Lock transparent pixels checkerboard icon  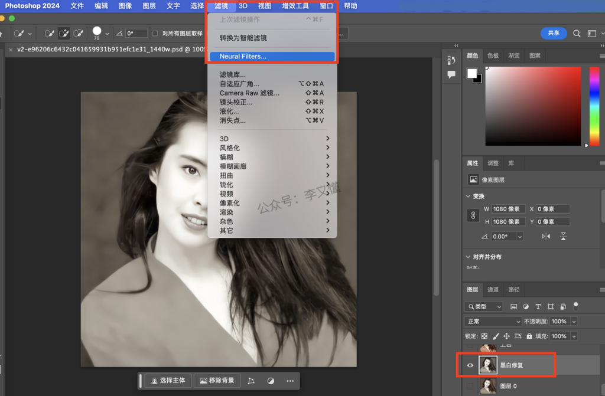point(484,336)
